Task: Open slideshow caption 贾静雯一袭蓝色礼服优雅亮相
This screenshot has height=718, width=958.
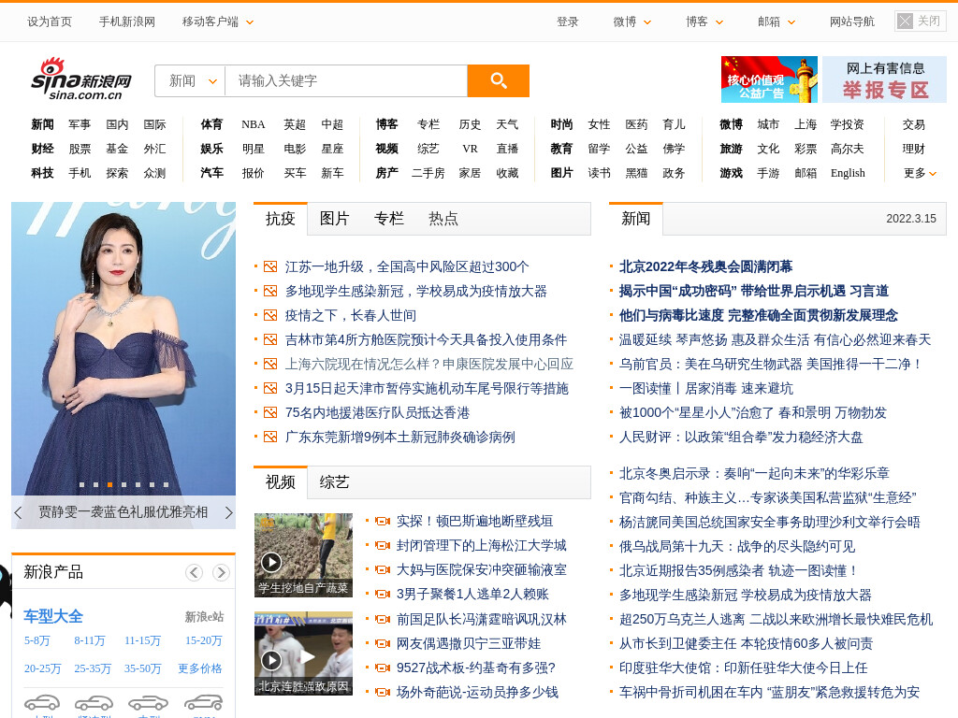Action: [123, 512]
